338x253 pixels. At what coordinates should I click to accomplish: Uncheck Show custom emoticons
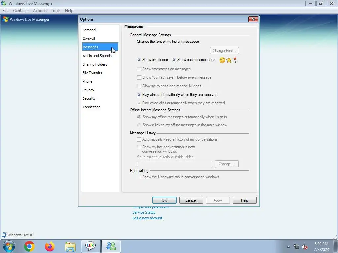pos(174,60)
